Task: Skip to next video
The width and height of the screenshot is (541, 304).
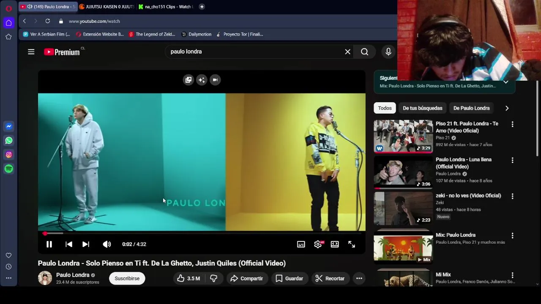Action: coord(86,244)
